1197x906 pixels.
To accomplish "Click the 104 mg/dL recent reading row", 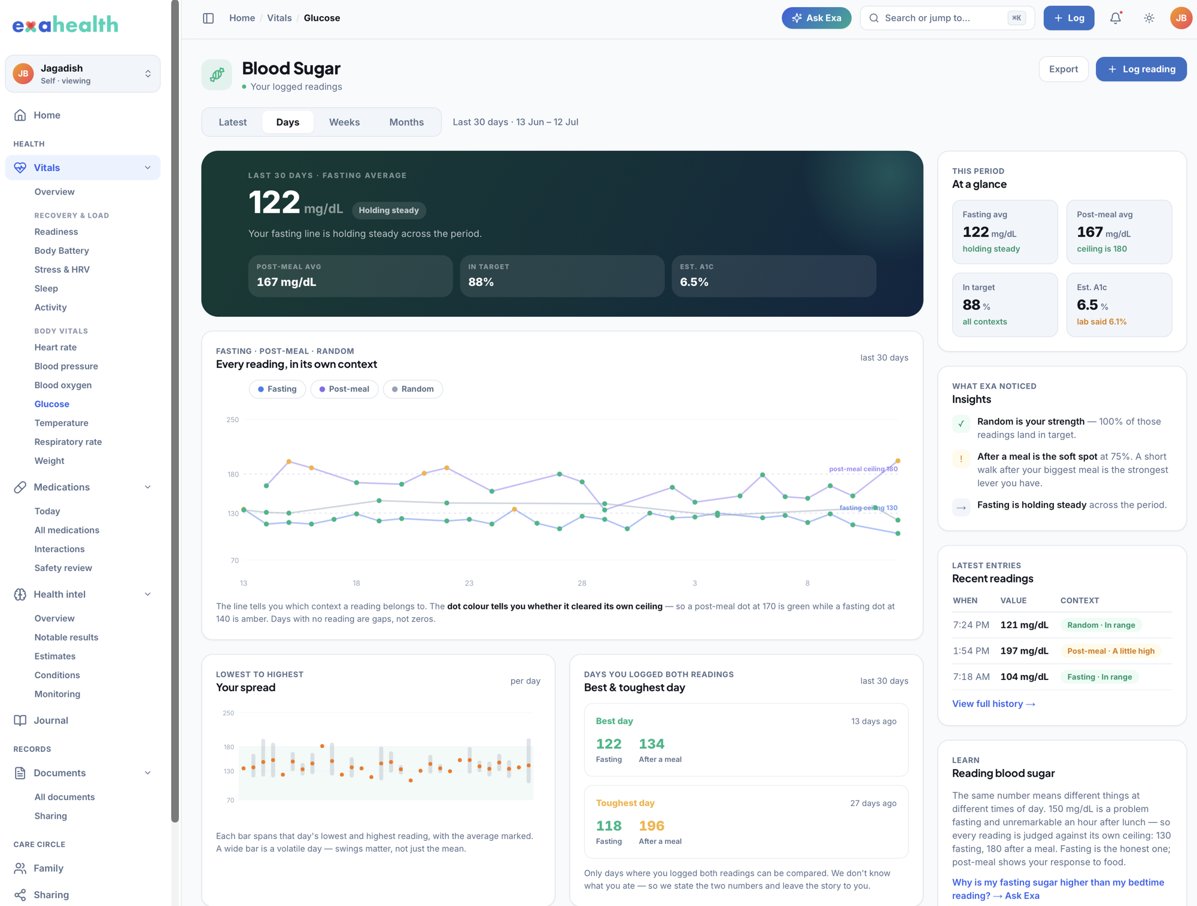I will pos(1062,677).
